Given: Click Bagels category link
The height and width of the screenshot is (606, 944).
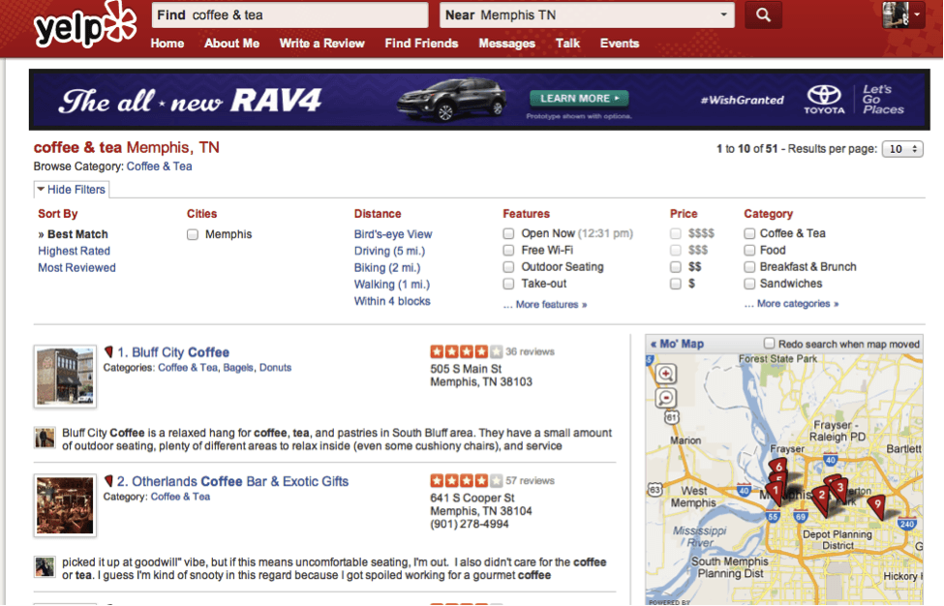Looking at the screenshot, I should [238, 368].
